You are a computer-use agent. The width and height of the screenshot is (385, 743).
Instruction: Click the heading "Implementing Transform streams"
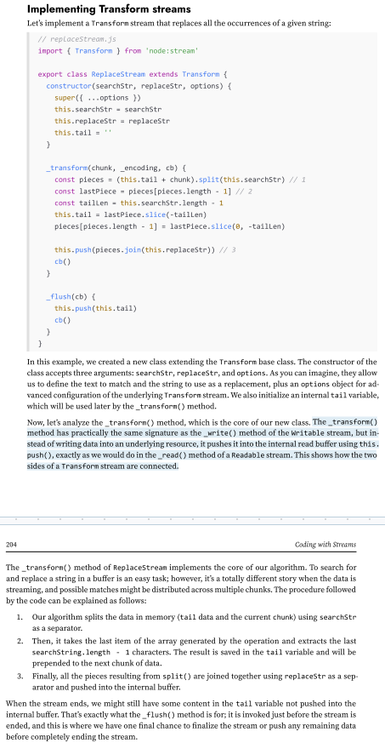(x=109, y=9)
